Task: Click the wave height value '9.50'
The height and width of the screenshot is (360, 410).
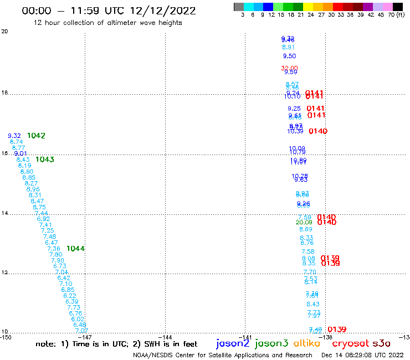Action: coord(289,56)
